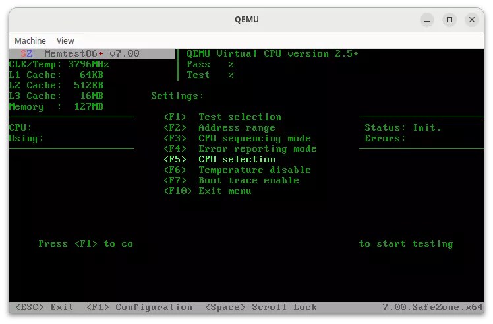
Task: Select F3 CPU sequencing mode
Action: click(237, 138)
